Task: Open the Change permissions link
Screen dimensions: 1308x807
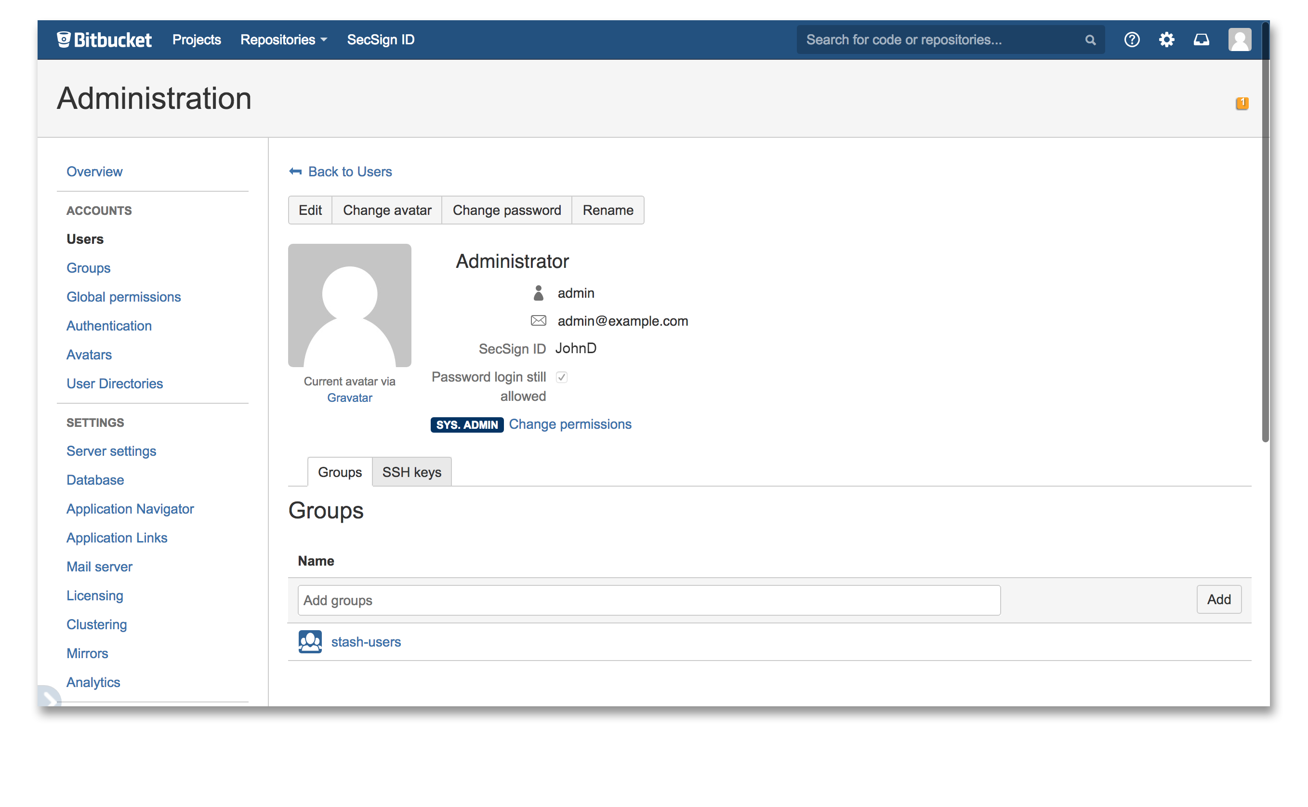Action: coord(570,424)
